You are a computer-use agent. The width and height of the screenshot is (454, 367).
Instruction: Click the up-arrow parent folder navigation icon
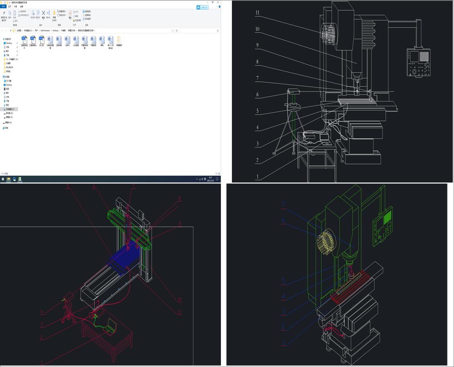[x=10, y=31]
